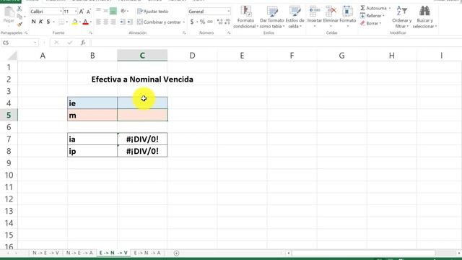Click Autosuma button
Viewport: 462px width, 260px height.
373,8
